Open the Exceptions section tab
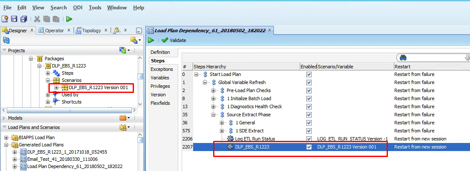Image resolution: width=470 pixels, height=171 pixels. coord(162,69)
